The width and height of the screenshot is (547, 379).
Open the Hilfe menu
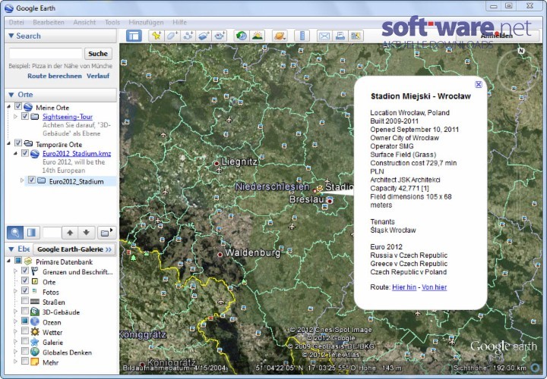coord(179,22)
